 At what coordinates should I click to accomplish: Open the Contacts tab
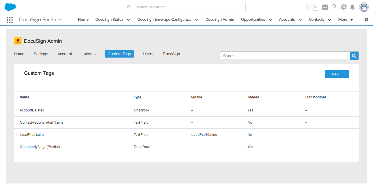(317, 20)
